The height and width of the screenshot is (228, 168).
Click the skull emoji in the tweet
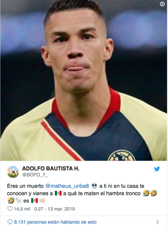[x=94, y=186]
